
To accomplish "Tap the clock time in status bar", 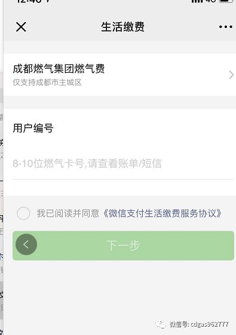I will 30,1.
